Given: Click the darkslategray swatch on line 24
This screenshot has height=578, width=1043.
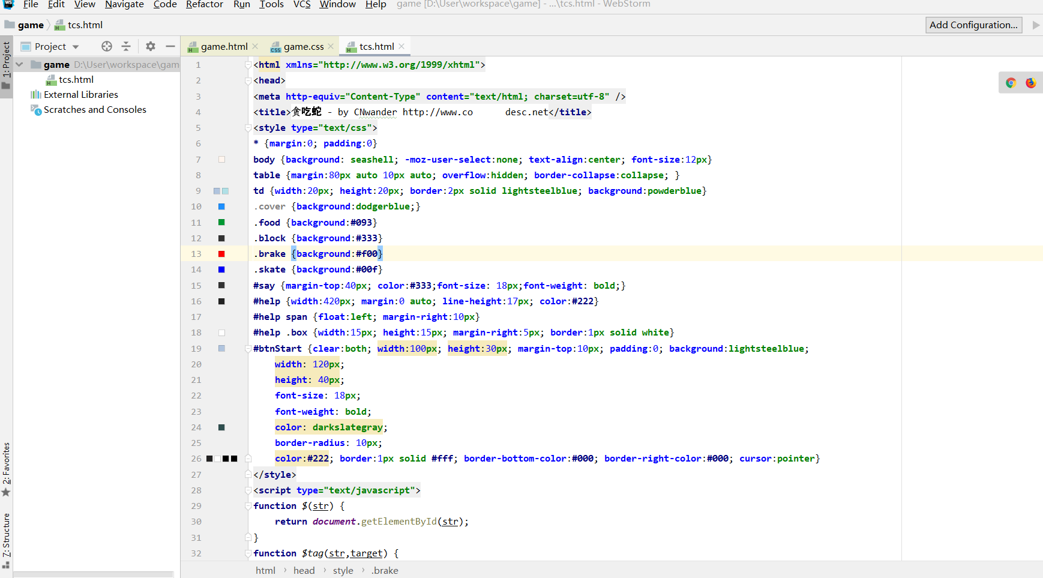Looking at the screenshot, I should point(221,427).
